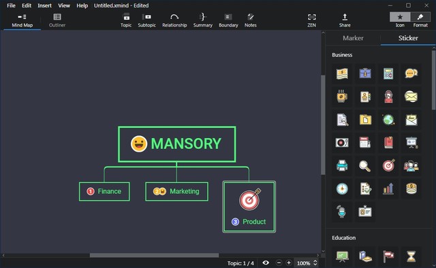Screen dimensions: 436x268
Task: Add the red book sticker
Action: click(388, 143)
